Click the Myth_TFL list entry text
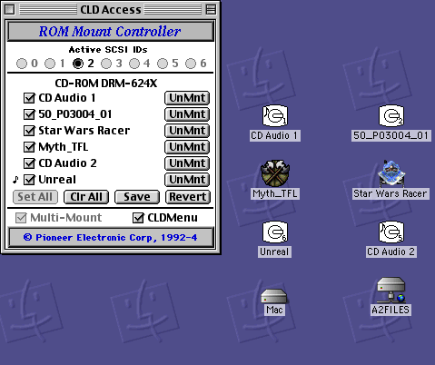The height and width of the screenshot is (365, 435). pyautogui.click(x=64, y=147)
